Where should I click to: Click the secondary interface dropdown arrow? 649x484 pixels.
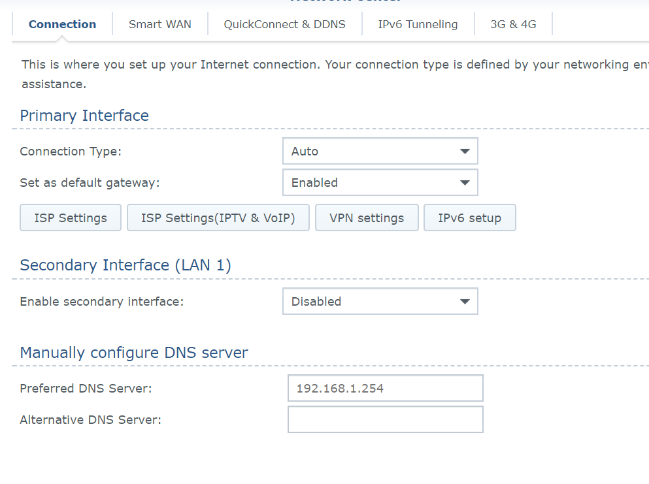point(465,301)
